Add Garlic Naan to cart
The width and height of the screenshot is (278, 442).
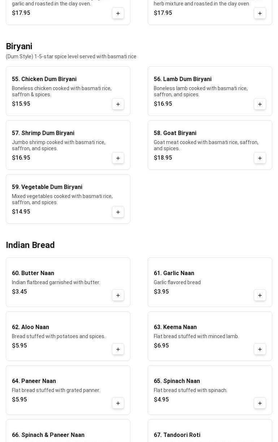pos(260,295)
